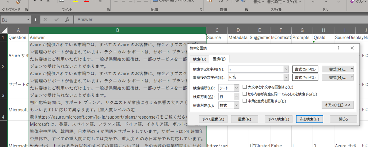Click 書式セットなし beside the search string
The image size is (368, 147).
pos(305,69)
